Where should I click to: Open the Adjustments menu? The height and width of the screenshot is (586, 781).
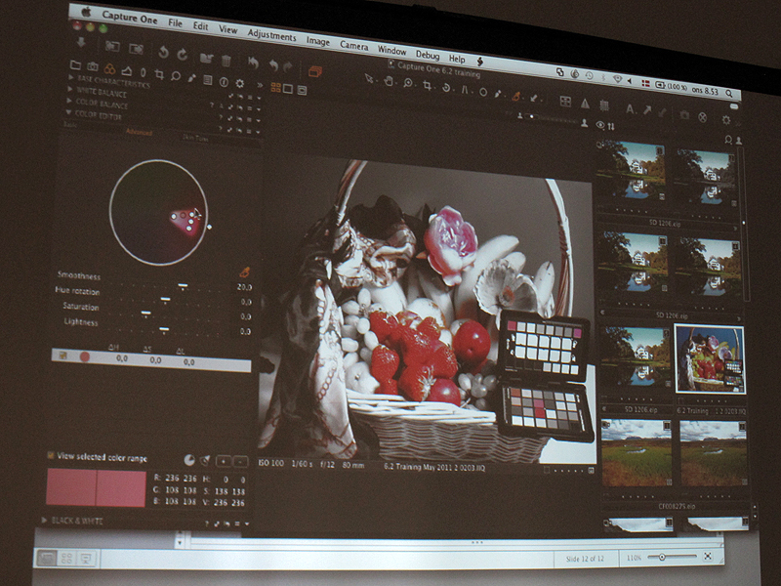click(272, 36)
